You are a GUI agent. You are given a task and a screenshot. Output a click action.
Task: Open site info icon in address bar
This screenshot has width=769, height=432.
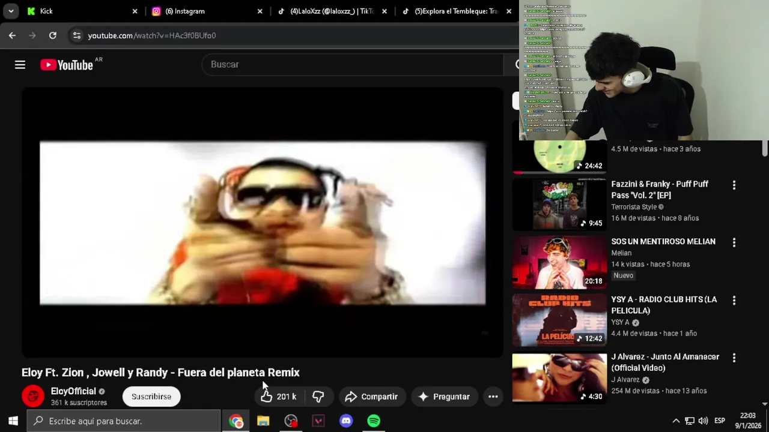click(x=76, y=35)
